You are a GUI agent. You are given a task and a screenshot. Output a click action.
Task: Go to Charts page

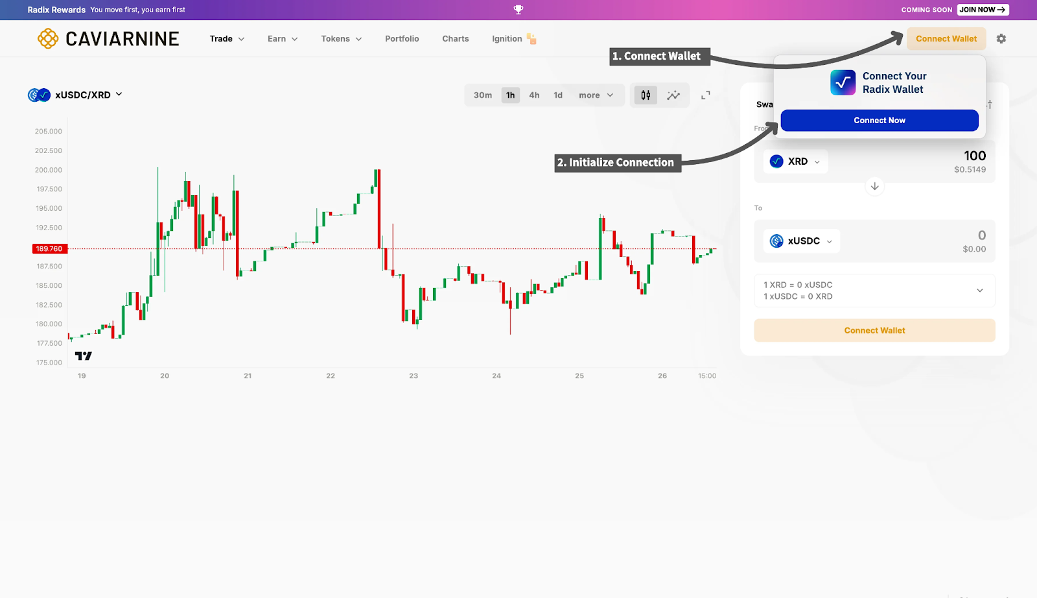[x=456, y=39]
